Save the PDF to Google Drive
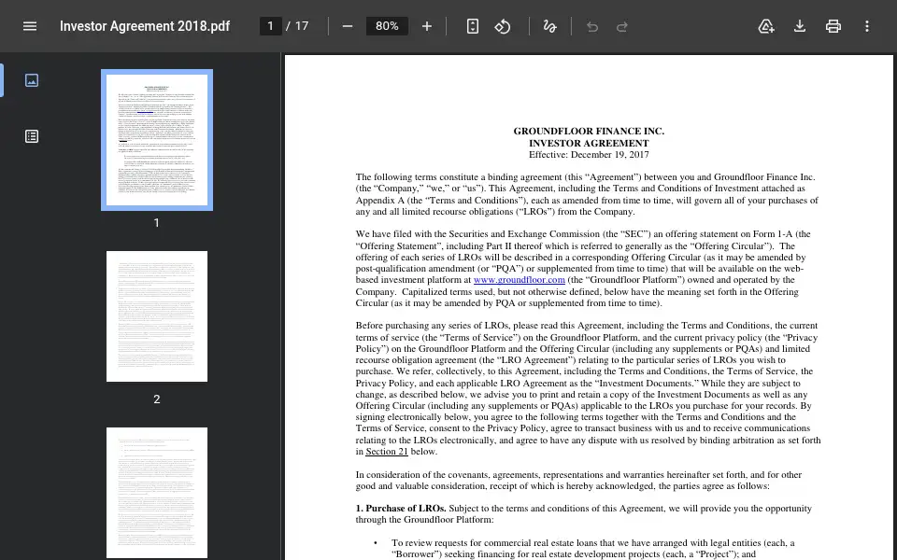Viewport: 897px width, 560px height. tap(766, 26)
